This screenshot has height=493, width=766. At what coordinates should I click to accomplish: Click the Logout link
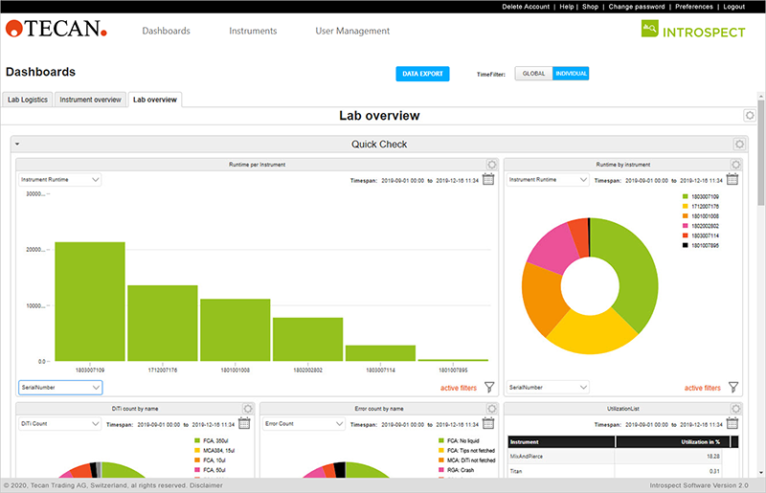[x=734, y=7]
